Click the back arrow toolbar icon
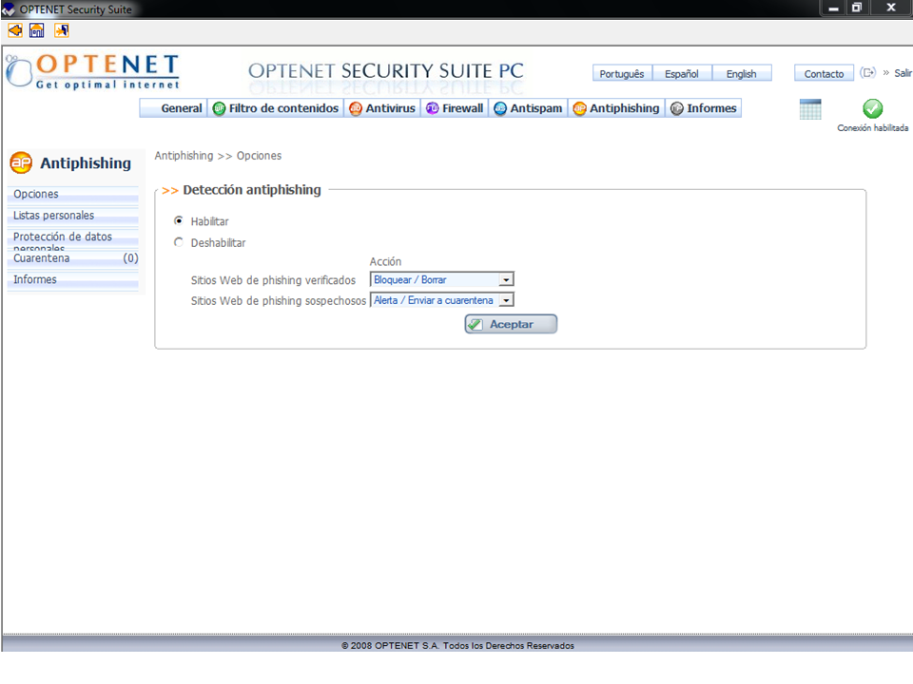913x684 pixels. click(x=14, y=30)
